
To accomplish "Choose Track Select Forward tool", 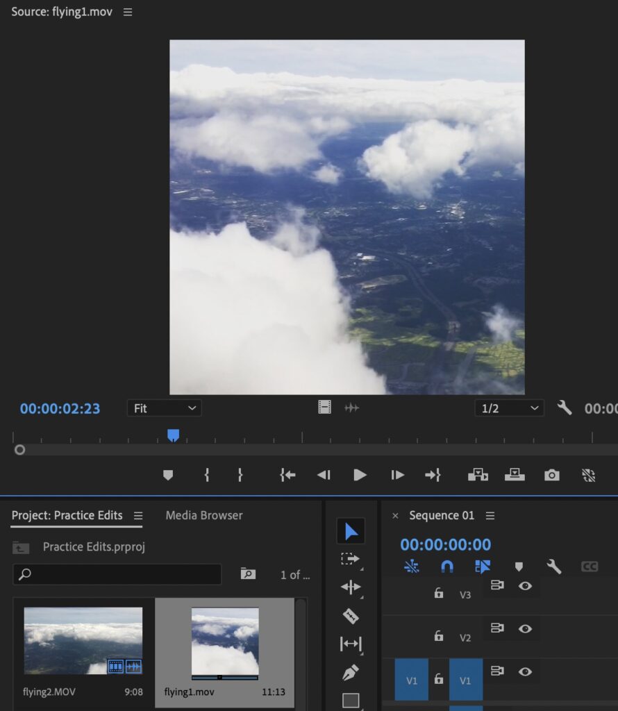I will tap(351, 559).
